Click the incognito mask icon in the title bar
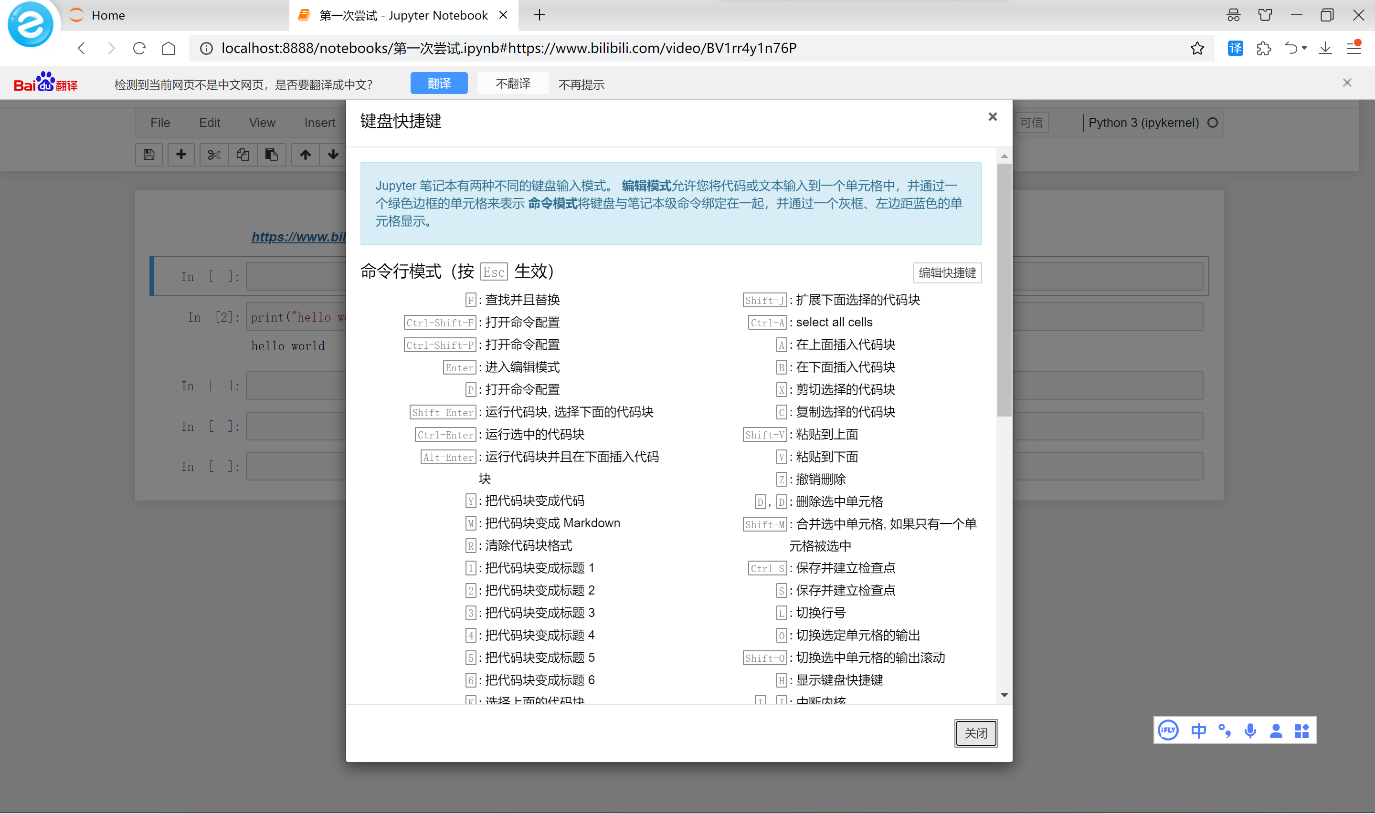 [1233, 15]
